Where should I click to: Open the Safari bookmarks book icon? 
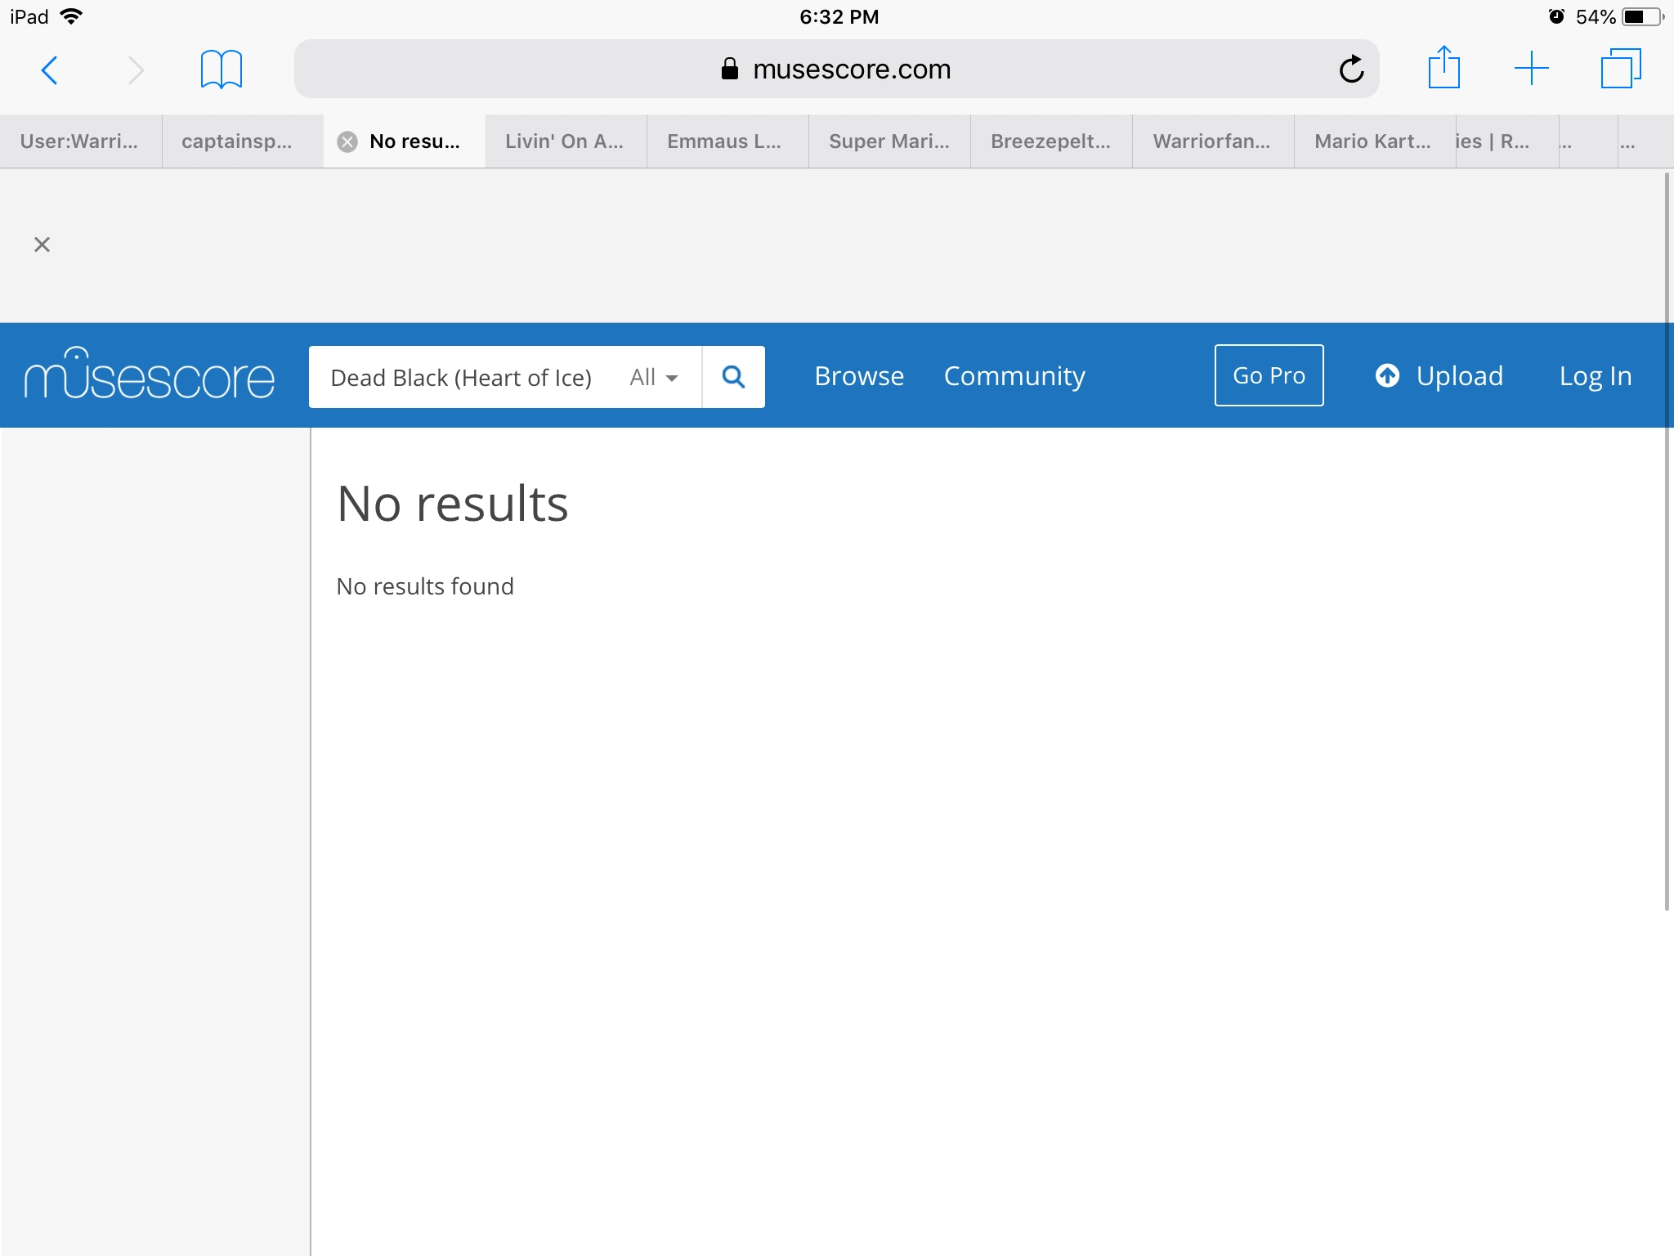tap(221, 70)
